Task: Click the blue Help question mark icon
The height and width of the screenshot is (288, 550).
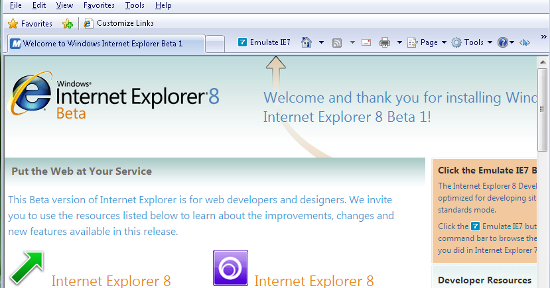Action: 503,42
